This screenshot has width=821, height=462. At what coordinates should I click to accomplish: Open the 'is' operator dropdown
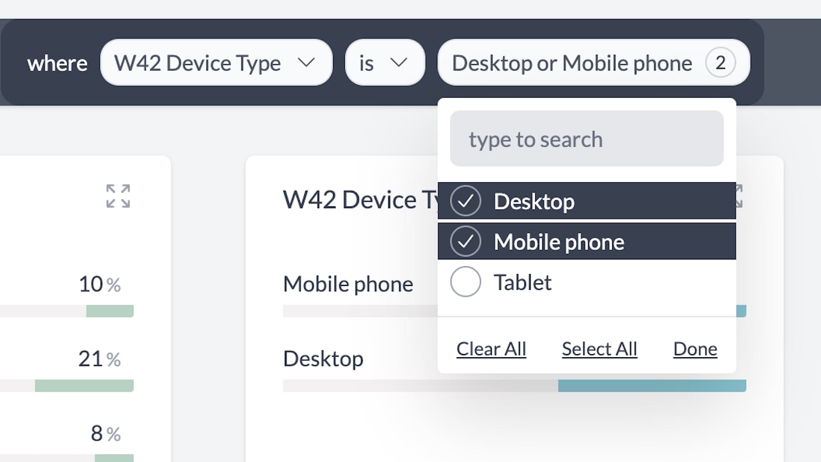tap(384, 63)
